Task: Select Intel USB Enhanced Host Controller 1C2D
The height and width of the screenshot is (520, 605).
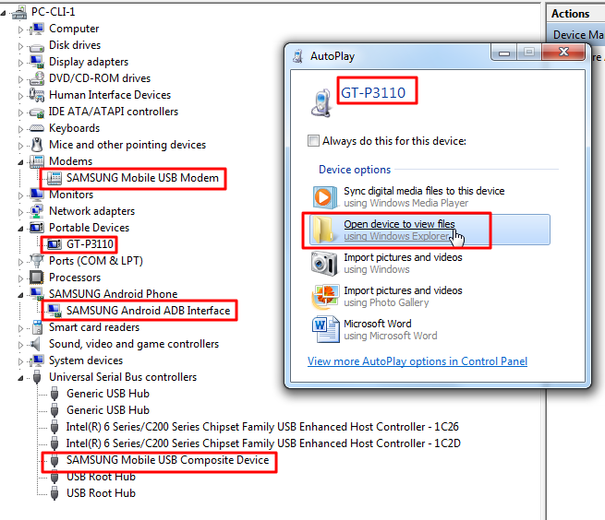Action: [263, 443]
